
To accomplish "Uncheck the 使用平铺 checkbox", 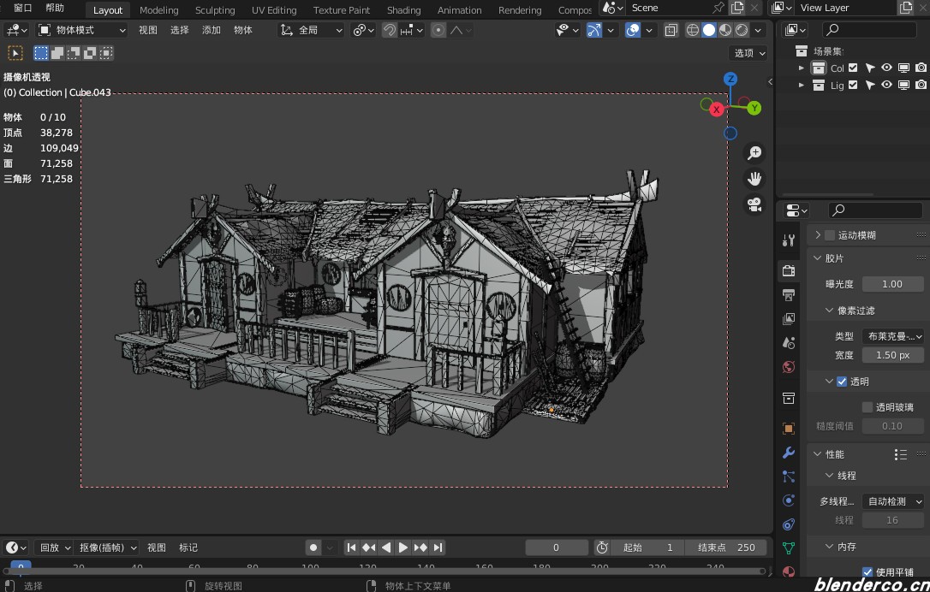I will coord(867,571).
